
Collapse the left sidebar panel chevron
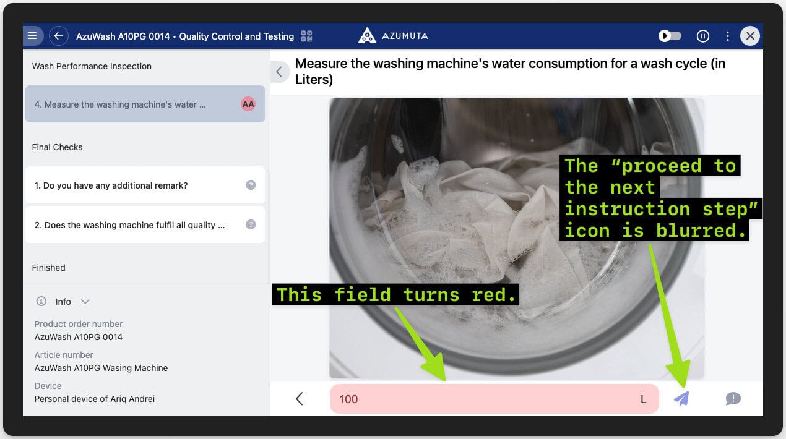point(279,72)
